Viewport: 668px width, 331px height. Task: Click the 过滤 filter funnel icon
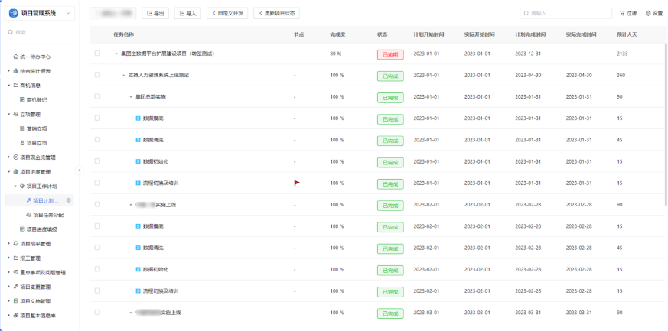coord(622,13)
